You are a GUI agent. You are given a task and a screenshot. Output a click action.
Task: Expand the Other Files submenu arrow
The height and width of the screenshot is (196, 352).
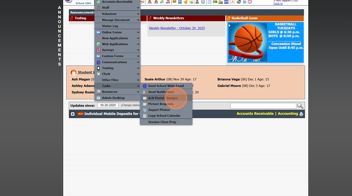(138, 80)
